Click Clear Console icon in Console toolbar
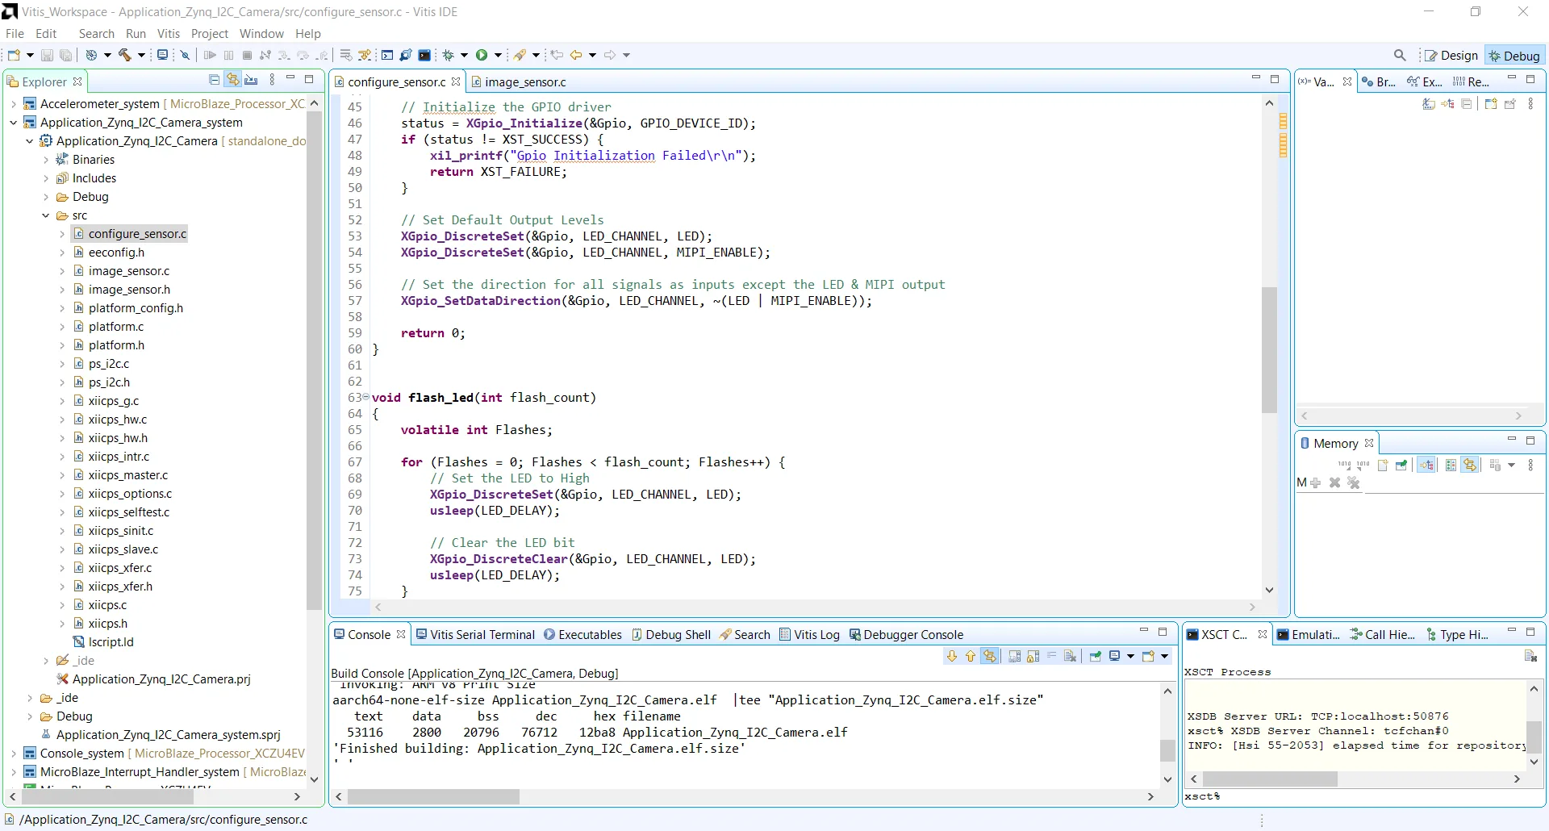This screenshot has width=1549, height=831. [x=1071, y=656]
